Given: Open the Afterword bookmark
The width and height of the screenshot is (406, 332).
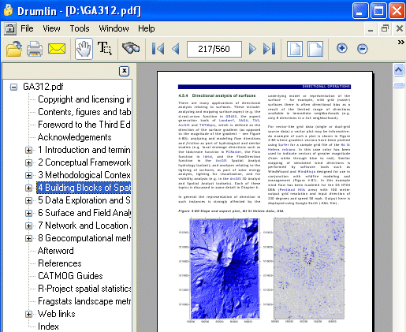Looking at the screenshot, I should pos(56,251).
